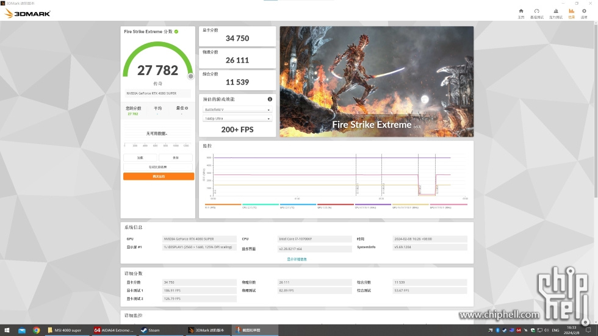
Task: Open the 1440p Ultra resolution dropdown
Action: [237, 118]
